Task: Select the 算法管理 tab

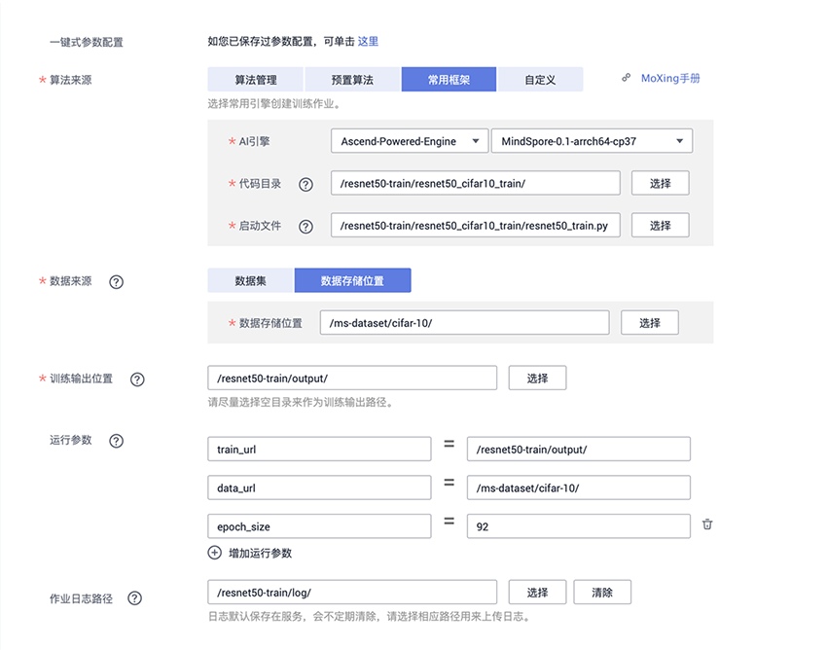Action: [256, 80]
